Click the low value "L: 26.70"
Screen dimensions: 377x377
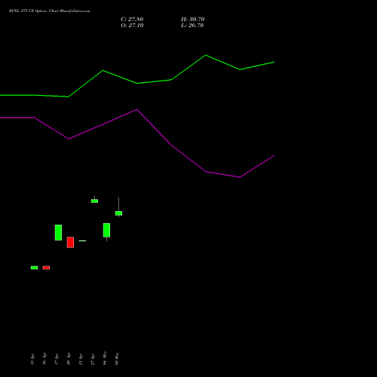[192, 26]
